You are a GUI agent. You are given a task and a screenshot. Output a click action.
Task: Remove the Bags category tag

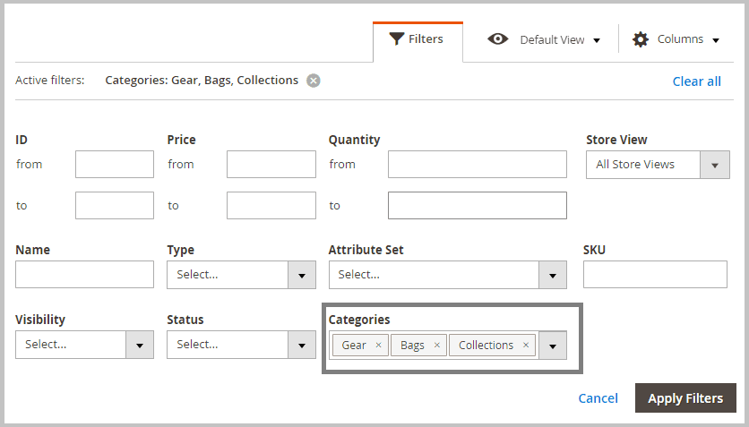[436, 346]
